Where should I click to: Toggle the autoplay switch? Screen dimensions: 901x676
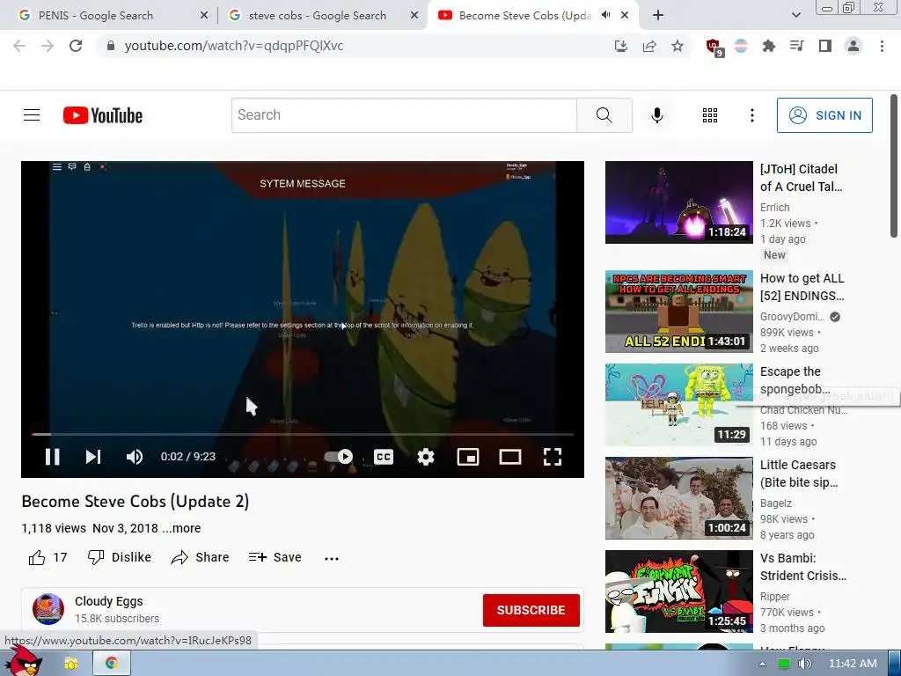[x=339, y=457]
